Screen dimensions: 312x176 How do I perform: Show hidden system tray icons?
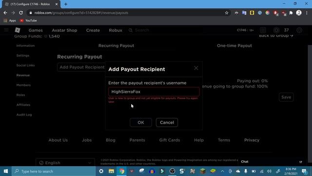tap(222, 171)
